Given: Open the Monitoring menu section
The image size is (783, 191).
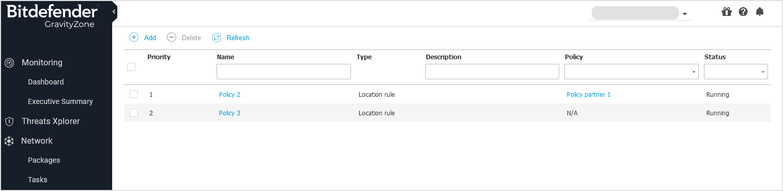Looking at the screenshot, I should tap(42, 63).
